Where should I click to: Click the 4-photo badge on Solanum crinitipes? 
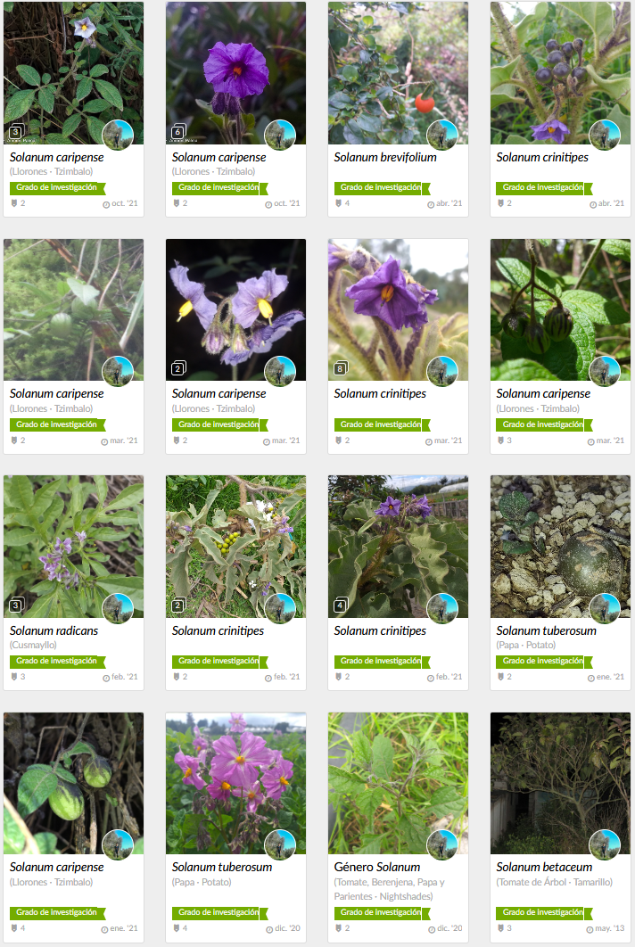click(340, 605)
